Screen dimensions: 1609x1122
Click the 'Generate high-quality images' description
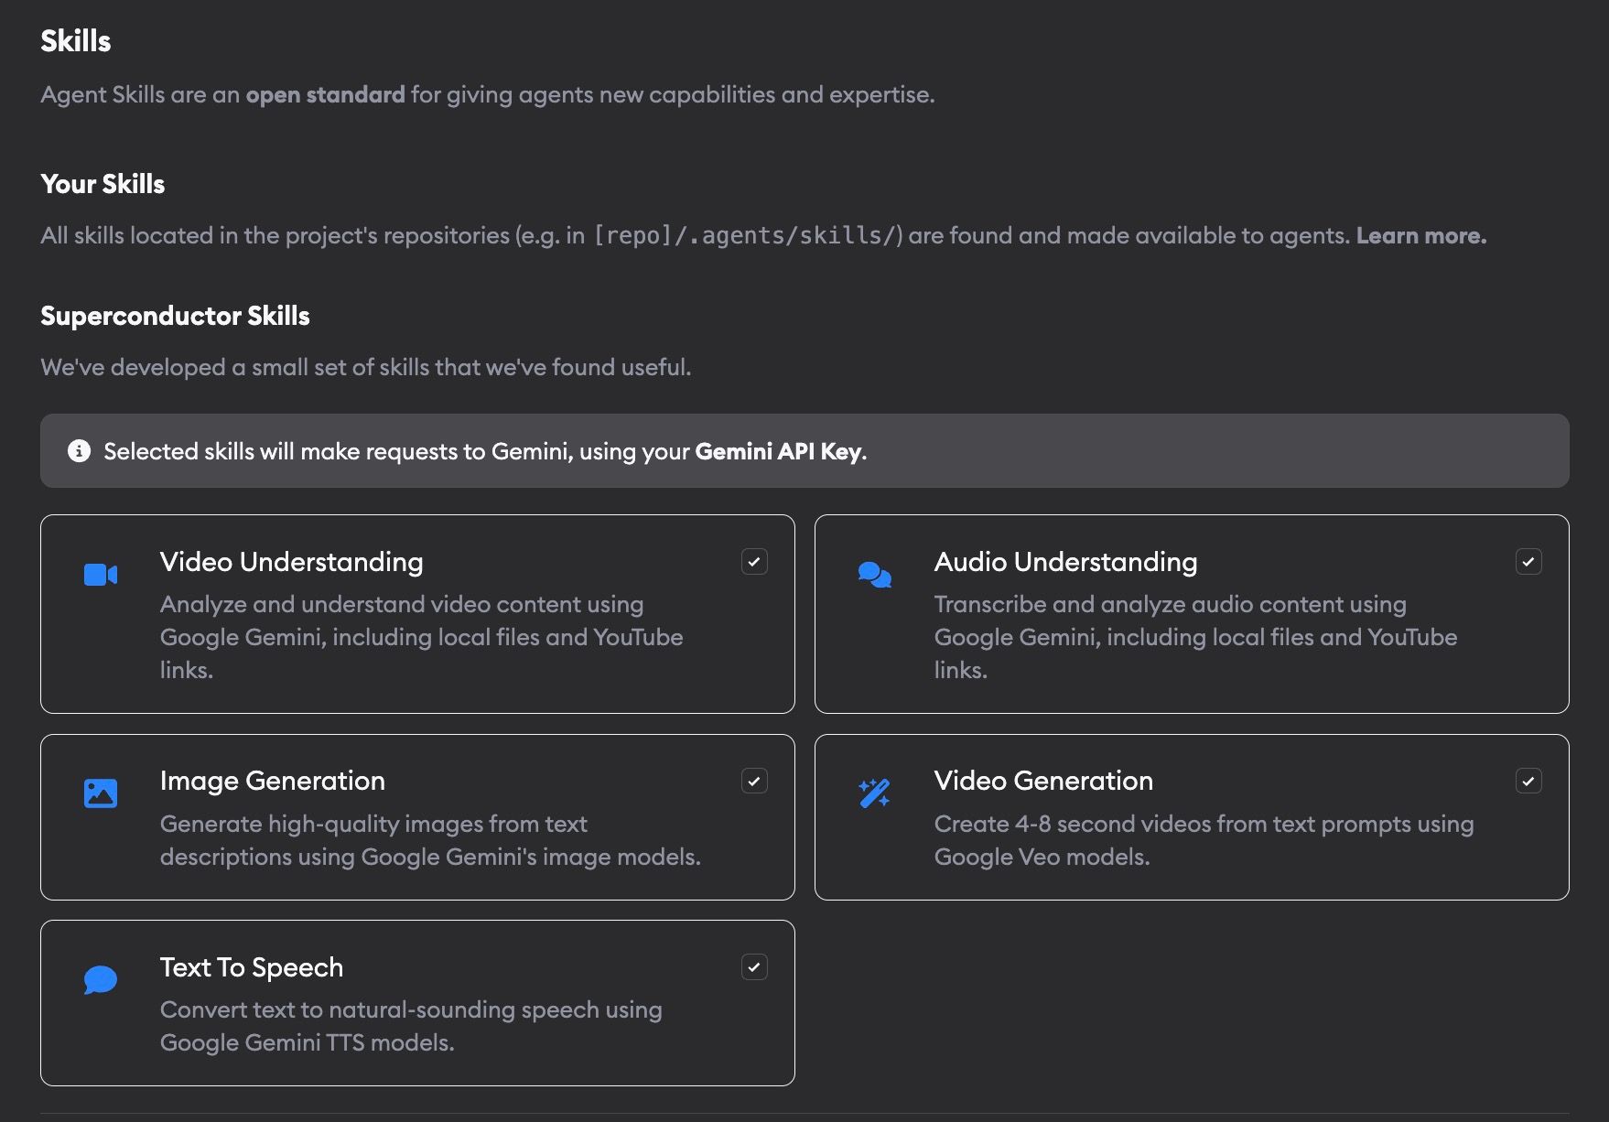click(430, 840)
